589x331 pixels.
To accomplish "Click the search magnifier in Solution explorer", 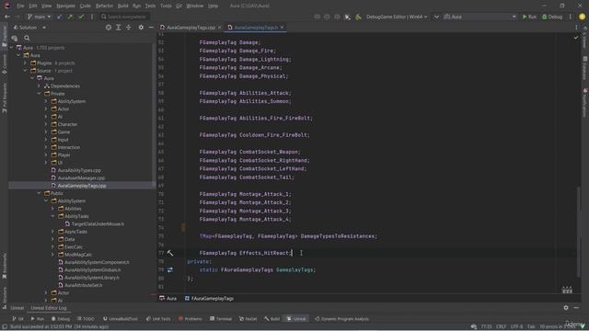I will click(x=27, y=38).
